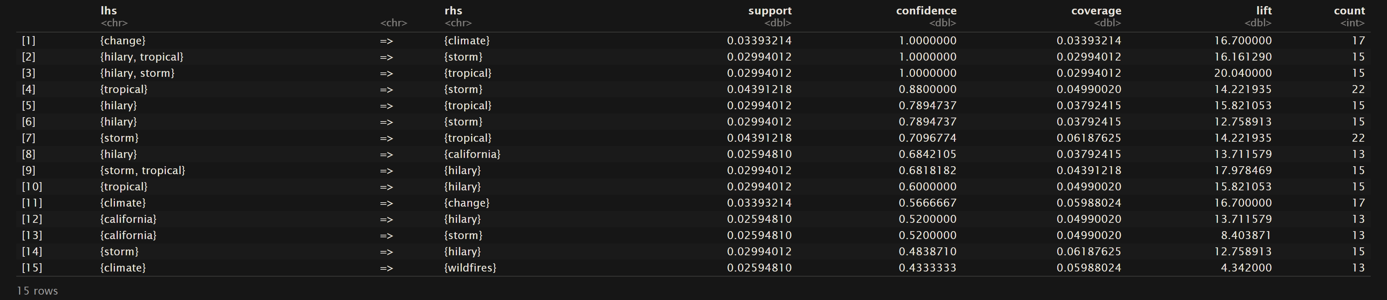Click the arrow in row [15]
1387x300 pixels.
tap(386, 268)
